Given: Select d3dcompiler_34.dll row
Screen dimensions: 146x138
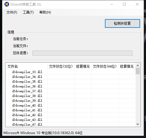Looking at the screenshot, I should (71, 77).
